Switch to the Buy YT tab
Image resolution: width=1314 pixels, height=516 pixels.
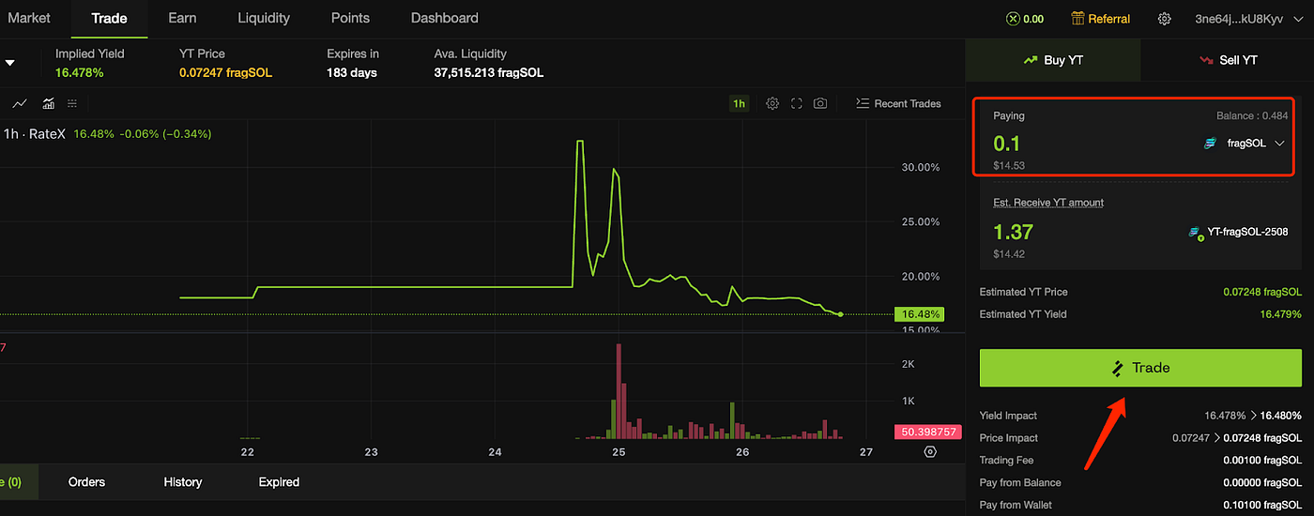click(x=1053, y=60)
